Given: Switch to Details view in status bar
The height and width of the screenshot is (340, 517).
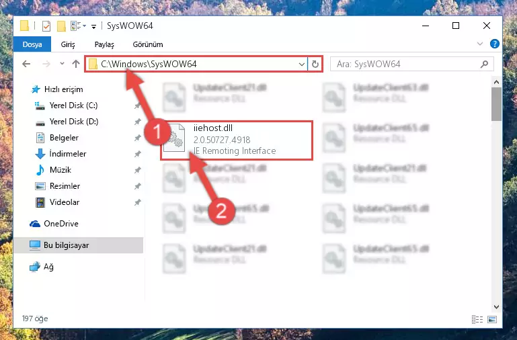Looking at the screenshot, I should (477, 319).
